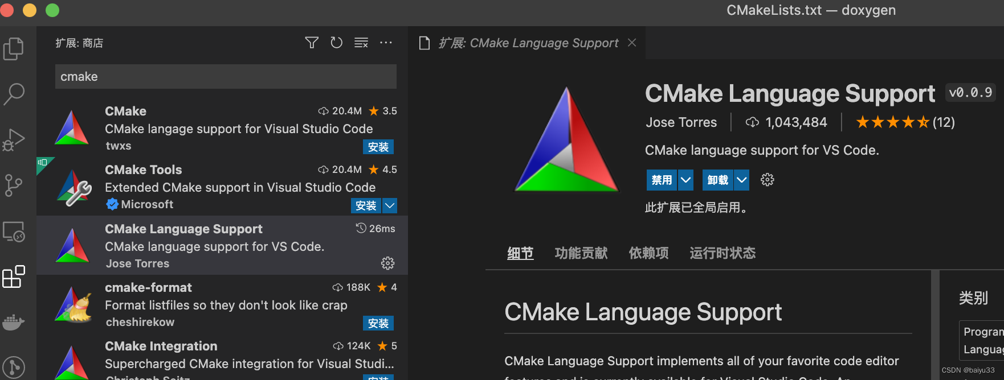Viewport: 1004px width, 380px height.
Task: Click the large CMake Language Support logo
Action: [566, 140]
